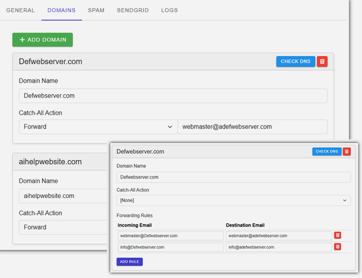Edit the catch-all webmaster@adefwebserver.com address field
The image size is (362, 278).
(x=252, y=127)
